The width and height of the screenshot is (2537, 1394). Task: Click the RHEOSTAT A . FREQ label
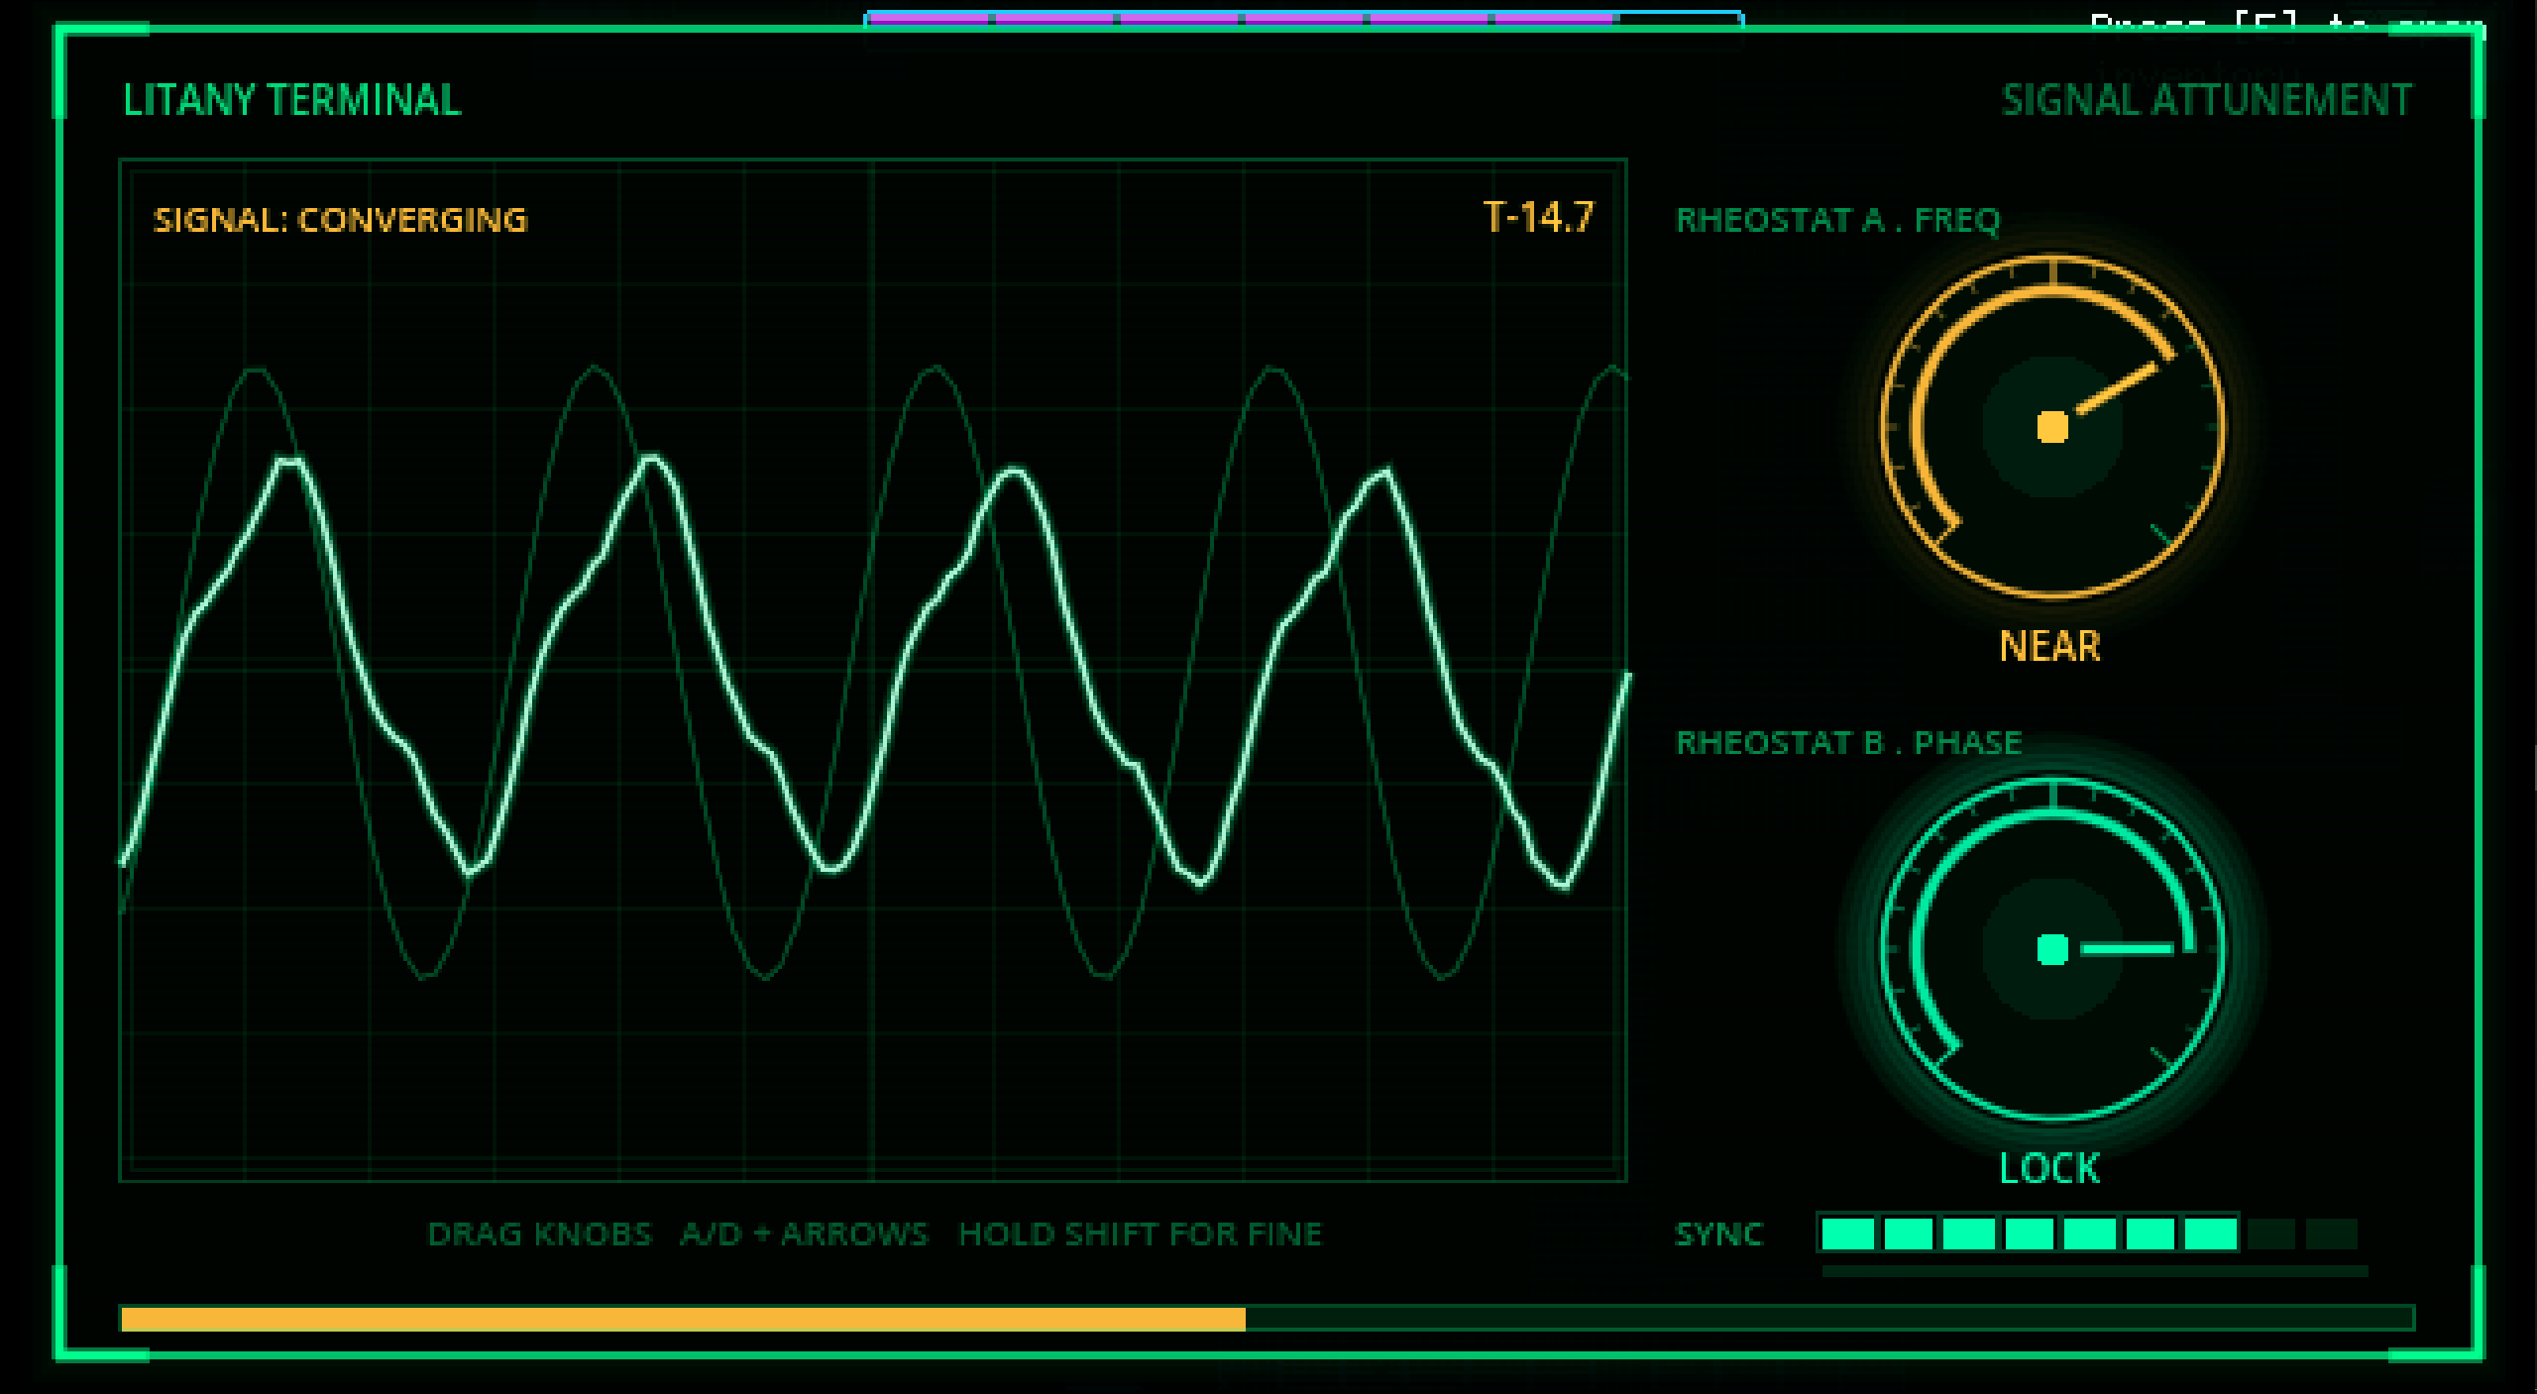coord(1838,220)
